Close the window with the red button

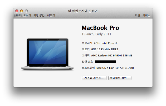tap(17, 11)
